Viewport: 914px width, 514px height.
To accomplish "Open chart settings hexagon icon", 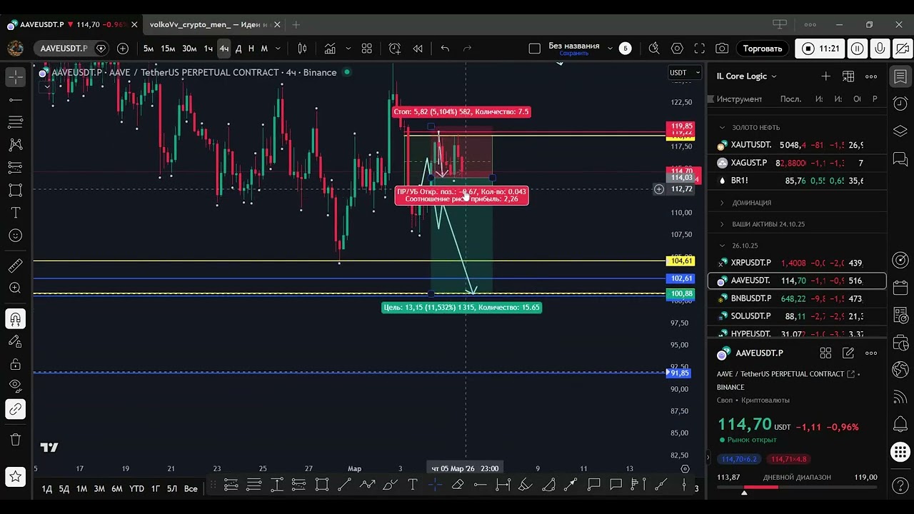I will point(677,49).
